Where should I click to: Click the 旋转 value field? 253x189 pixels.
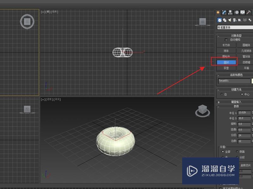244,124
